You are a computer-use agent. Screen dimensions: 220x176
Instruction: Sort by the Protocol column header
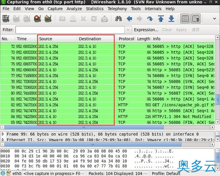(126, 39)
